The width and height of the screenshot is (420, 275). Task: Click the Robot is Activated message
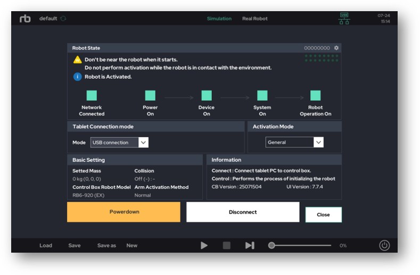coord(108,77)
